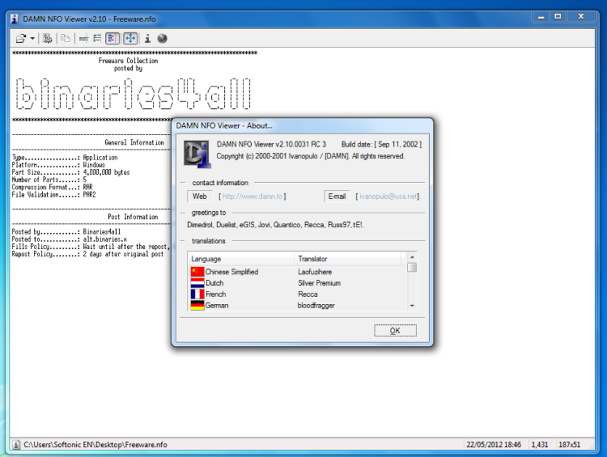
Task: Click the grayed-out copy toolbar icon
Action: click(65, 38)
